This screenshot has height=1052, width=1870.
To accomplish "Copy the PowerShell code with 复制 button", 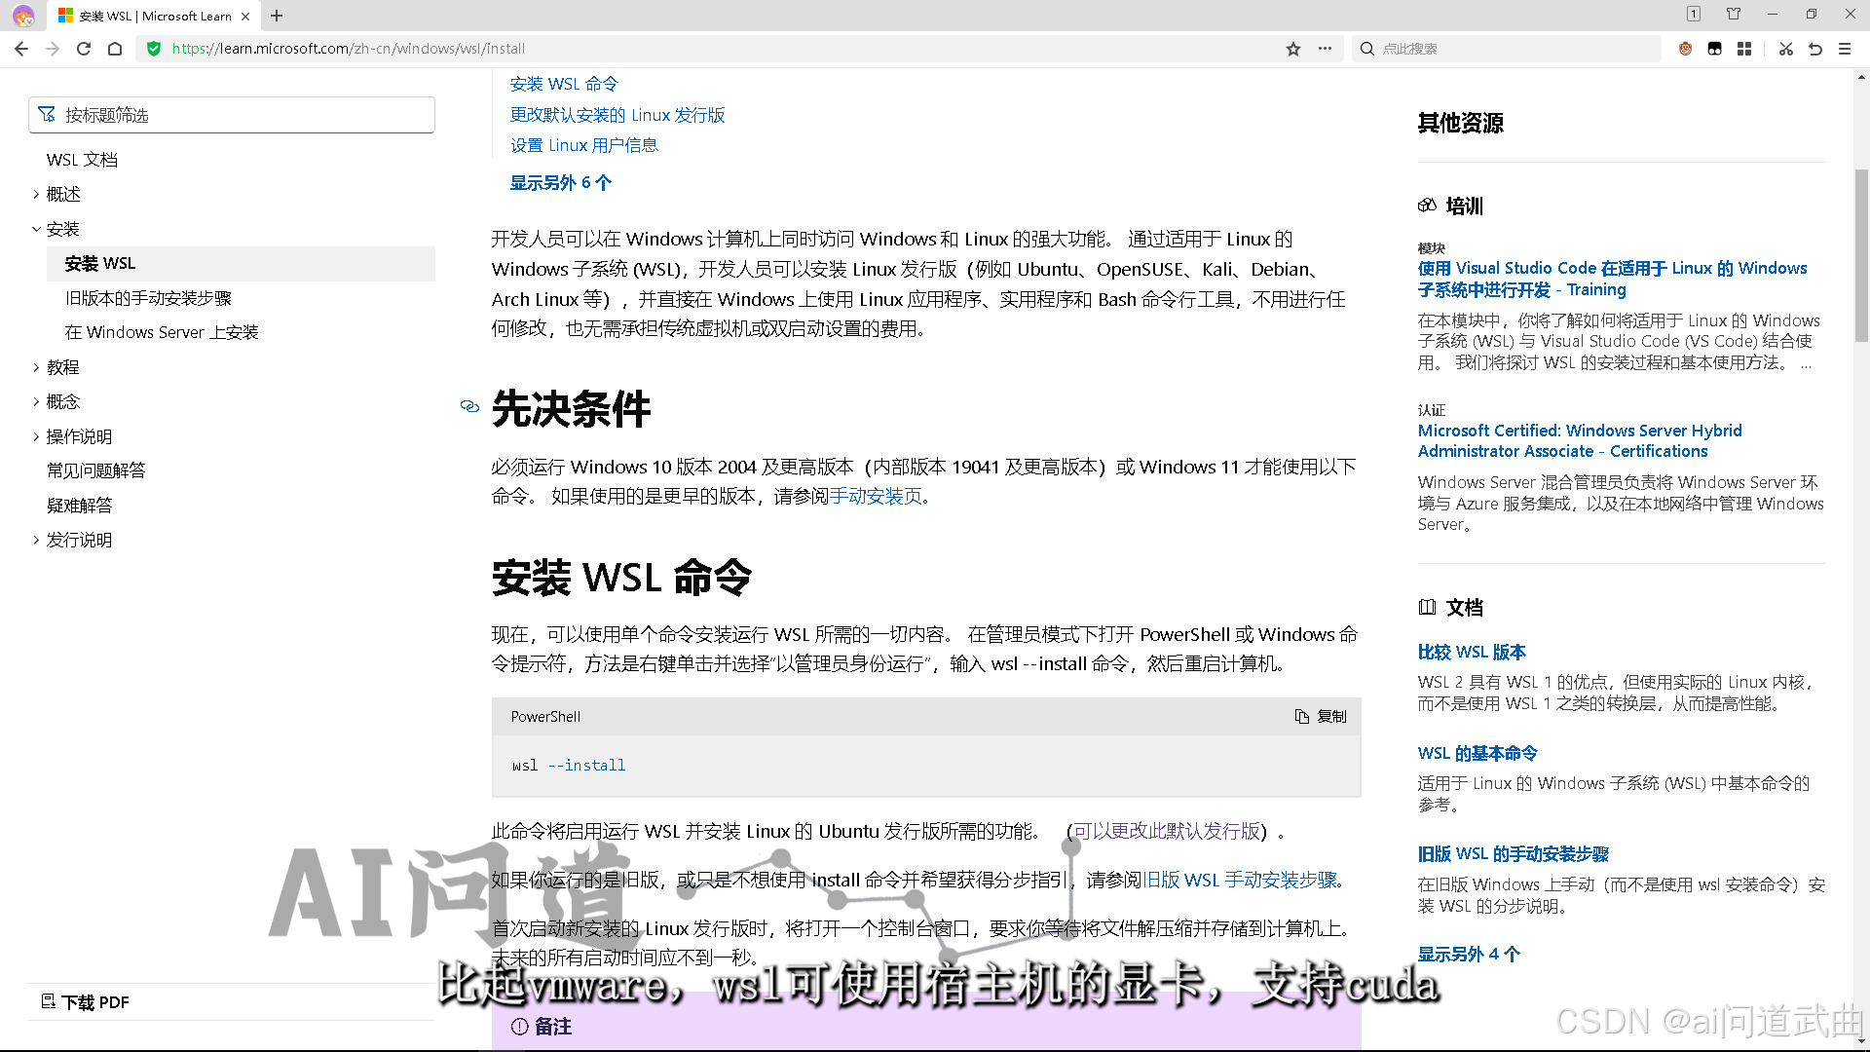I will (1321, 716).
